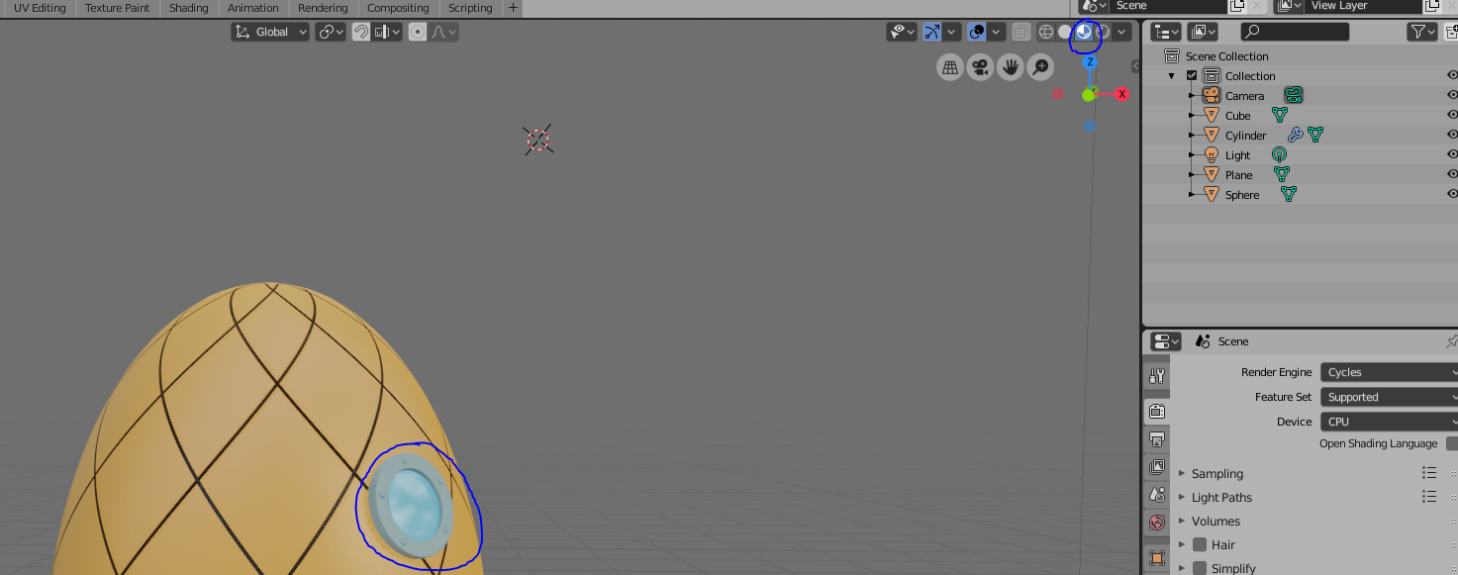Click green Y axis on navigation gizmo

1089,94
